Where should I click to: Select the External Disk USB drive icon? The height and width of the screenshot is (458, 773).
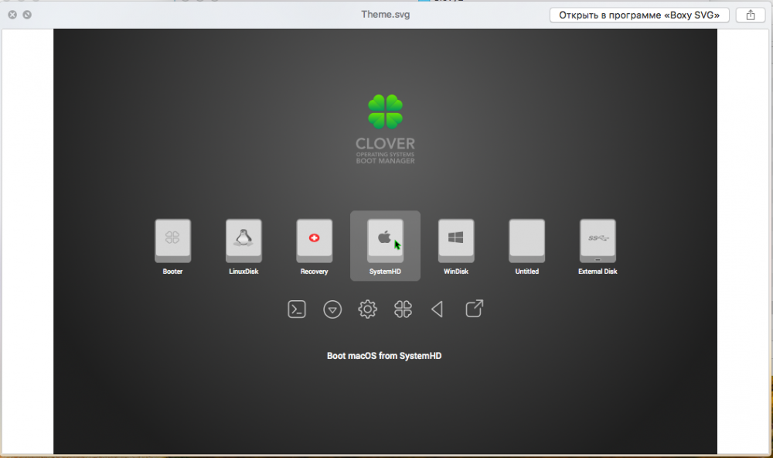click(x=598, y=241)
